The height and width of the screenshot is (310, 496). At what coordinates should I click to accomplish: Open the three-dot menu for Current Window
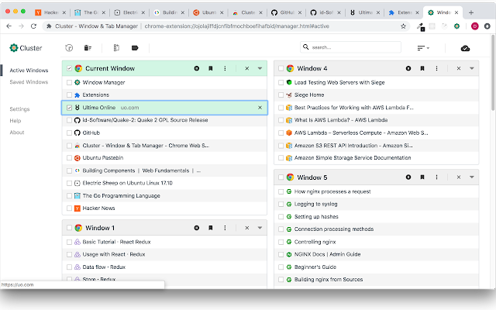(x=225, y=68)
